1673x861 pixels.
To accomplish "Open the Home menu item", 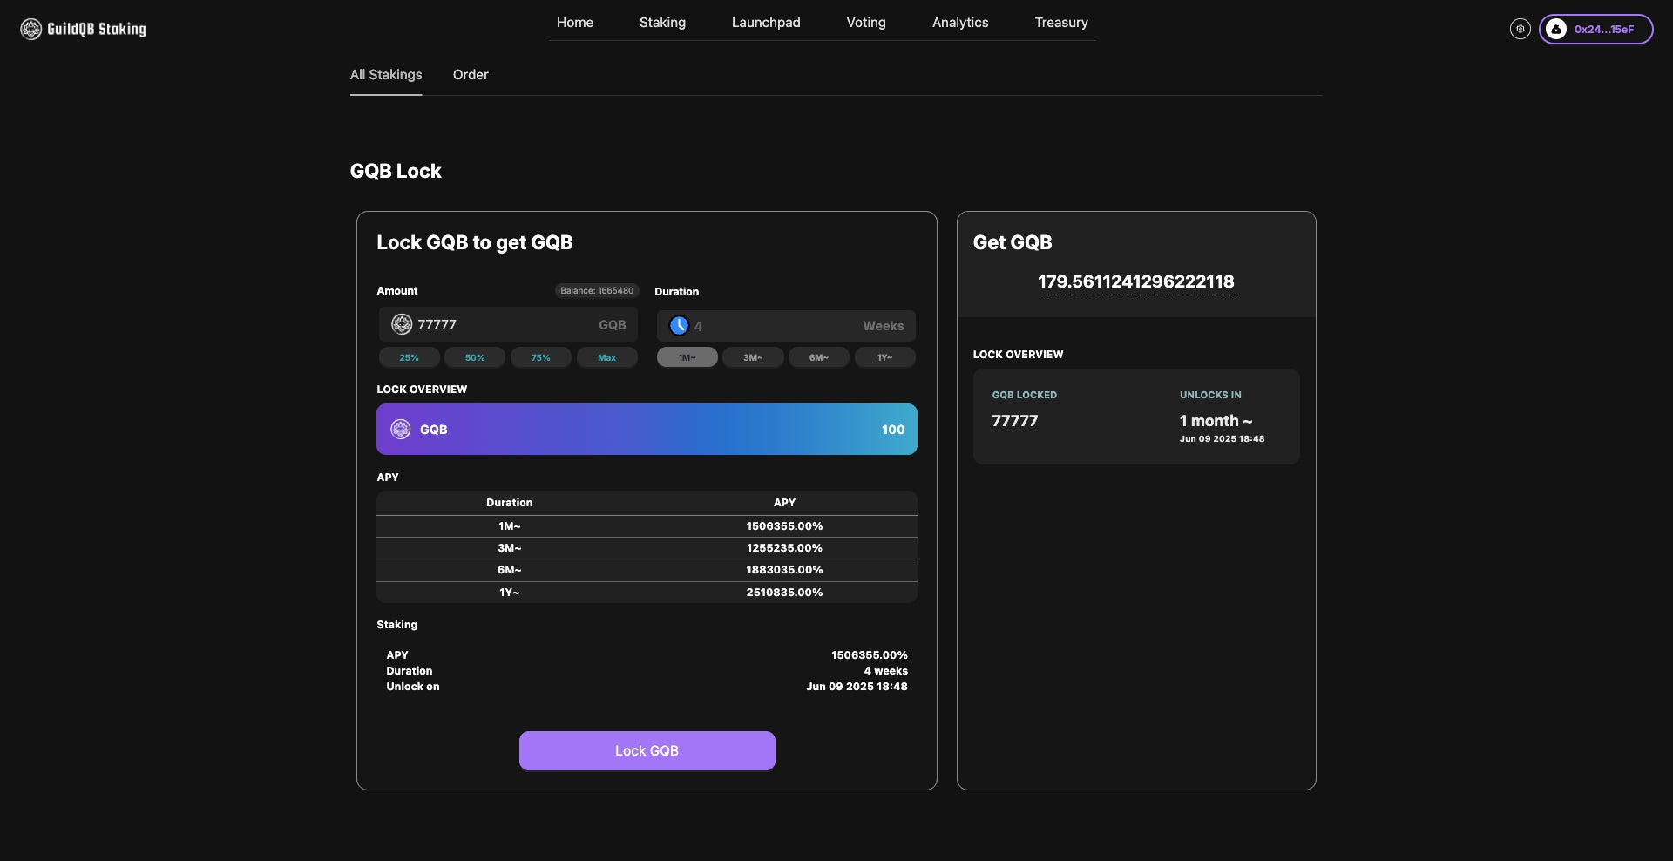I will (x=575, y=23).
